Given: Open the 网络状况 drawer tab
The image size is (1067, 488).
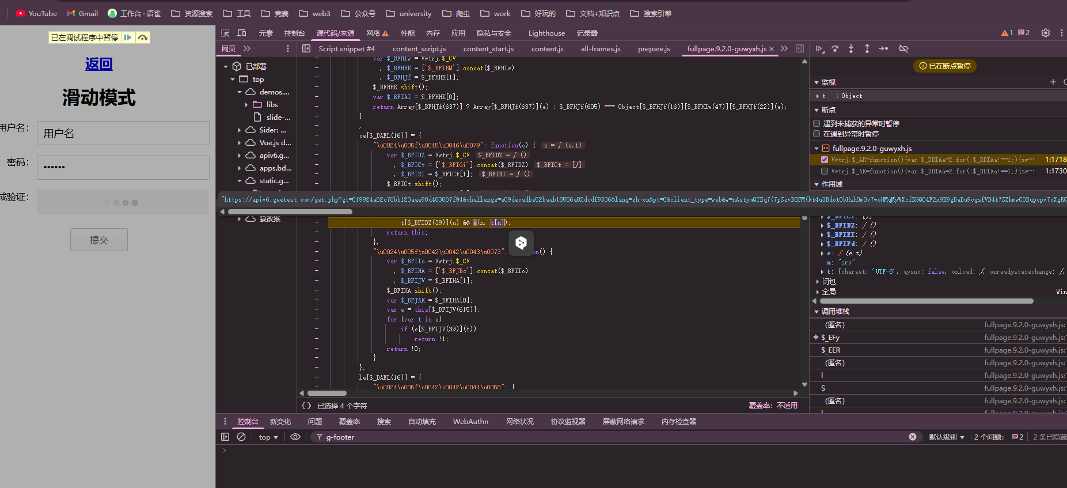Looking at the screenshot, I should (x=520, y=422).
